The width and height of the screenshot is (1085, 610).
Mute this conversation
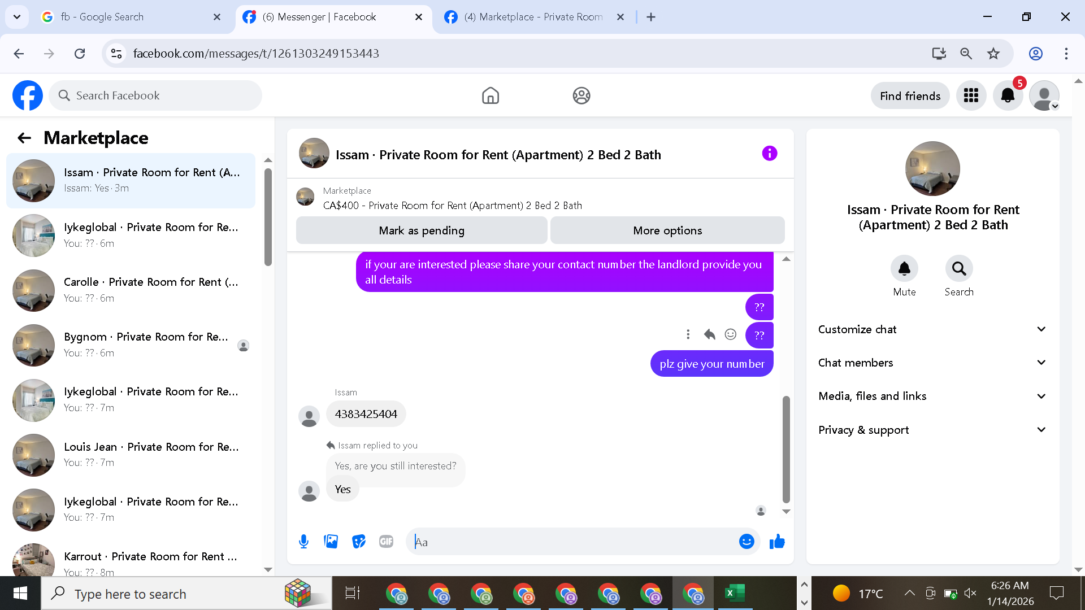tap(904, 269)
